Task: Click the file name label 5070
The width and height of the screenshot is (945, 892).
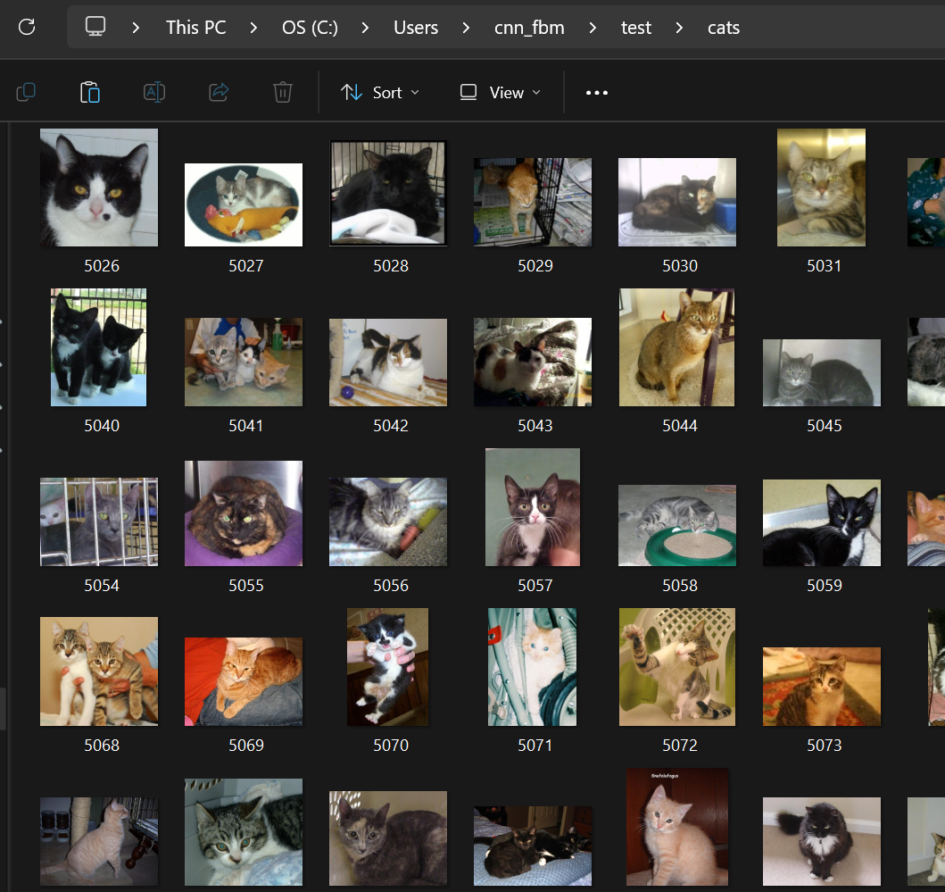Action: click(391, 746)
